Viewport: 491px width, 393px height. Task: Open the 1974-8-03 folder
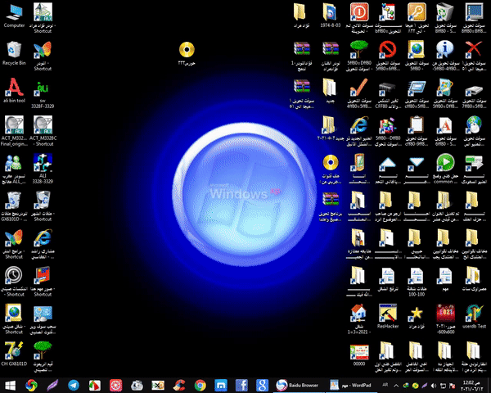(330, 15)
